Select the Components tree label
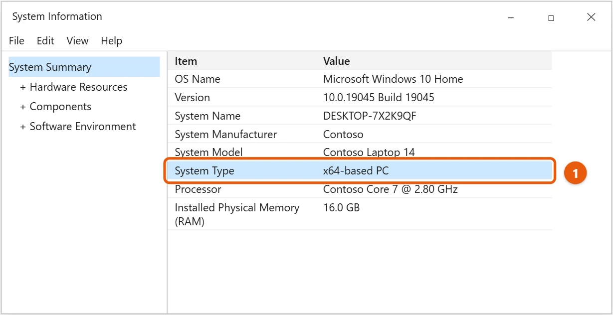 (x=60, y=107)
